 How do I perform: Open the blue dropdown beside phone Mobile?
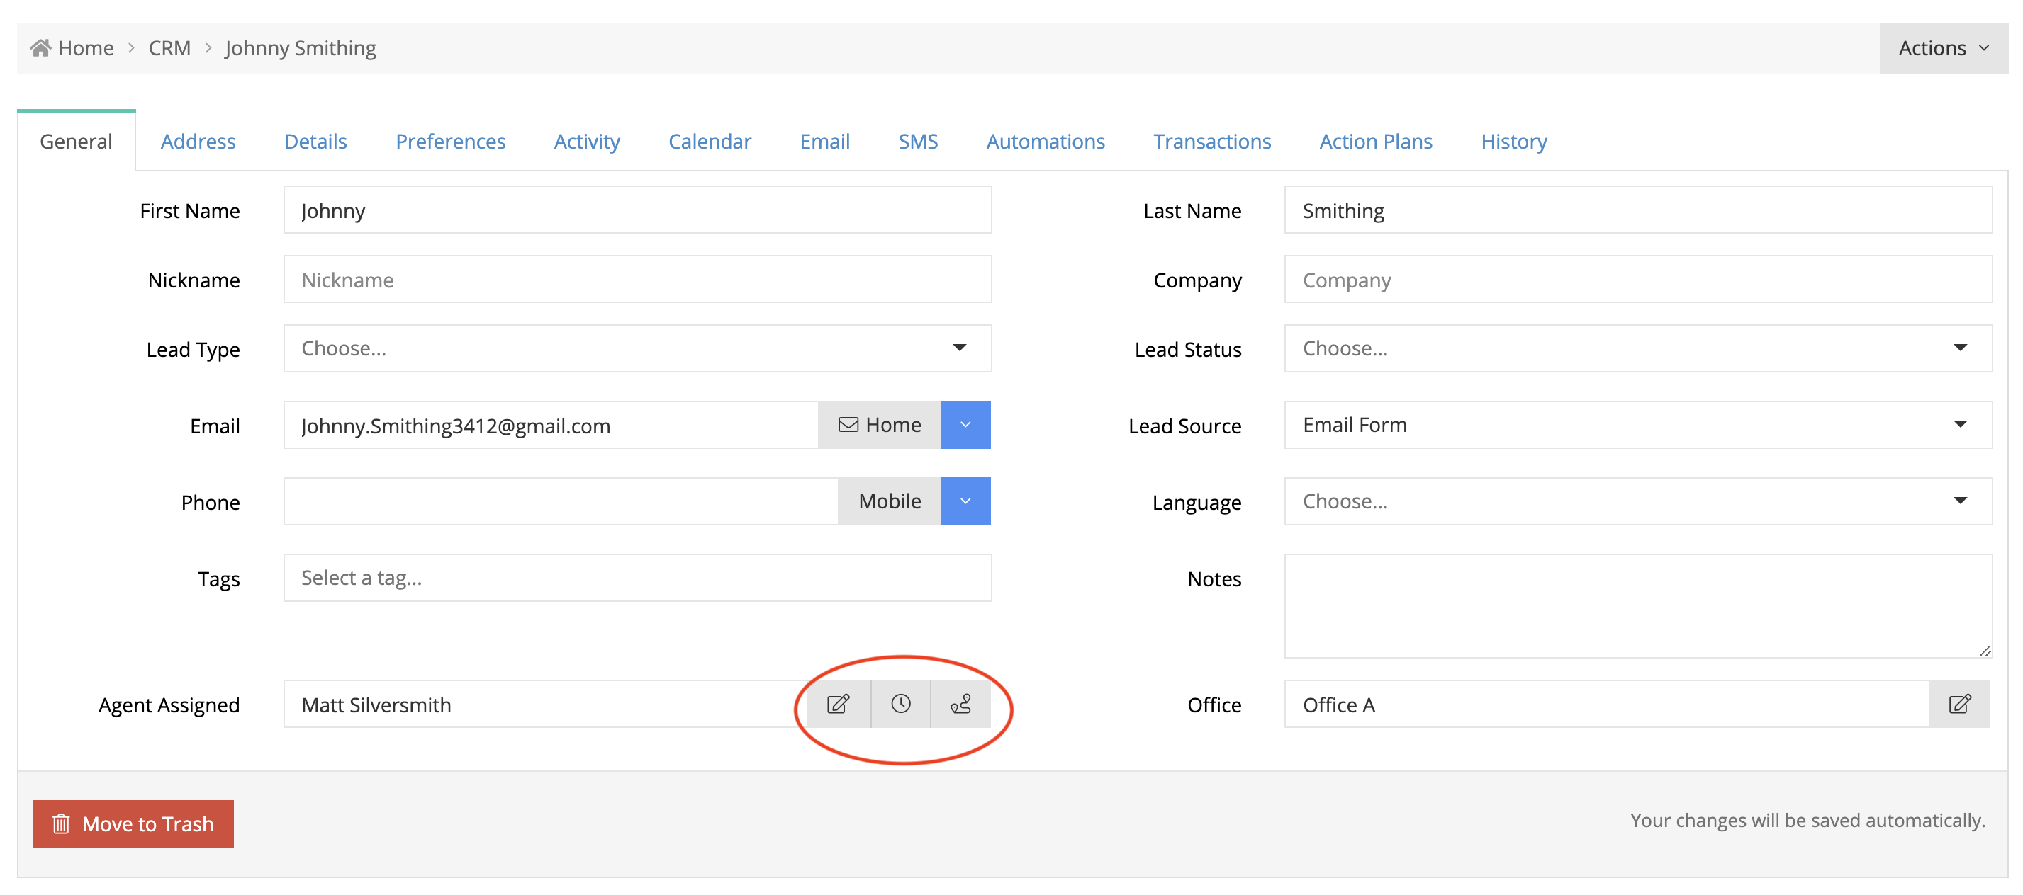point(965,501)
